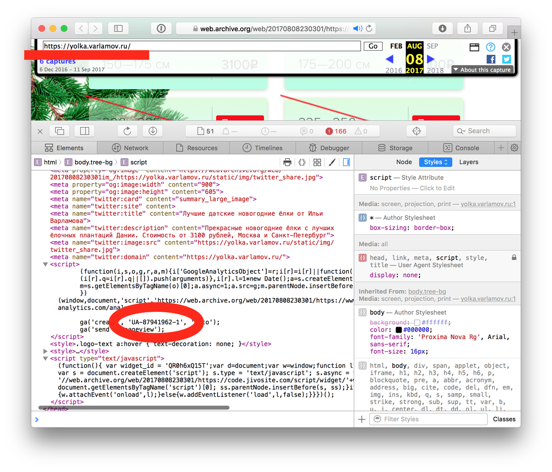The width and height of the screenshot is (552, 472).
Task: Open the Resources tab
Action: pos(196,148)
